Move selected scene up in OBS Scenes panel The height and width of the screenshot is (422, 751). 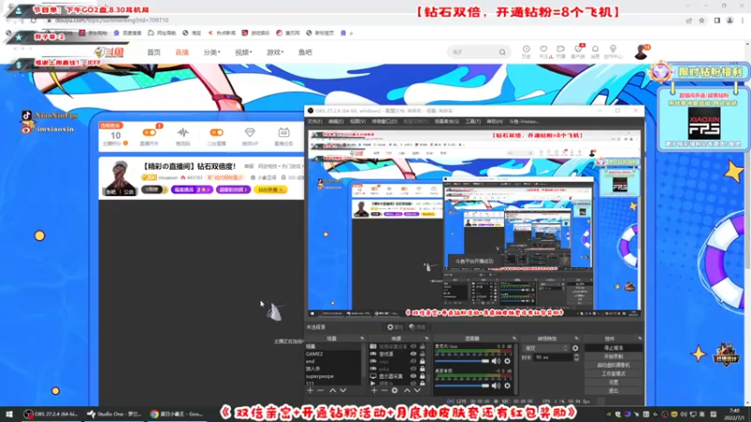coord(332,390)
